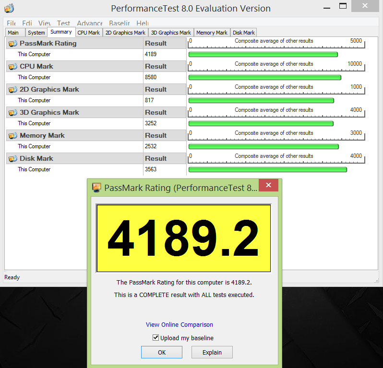Select the CPU Mark value 8580

(x=151, y=77)
